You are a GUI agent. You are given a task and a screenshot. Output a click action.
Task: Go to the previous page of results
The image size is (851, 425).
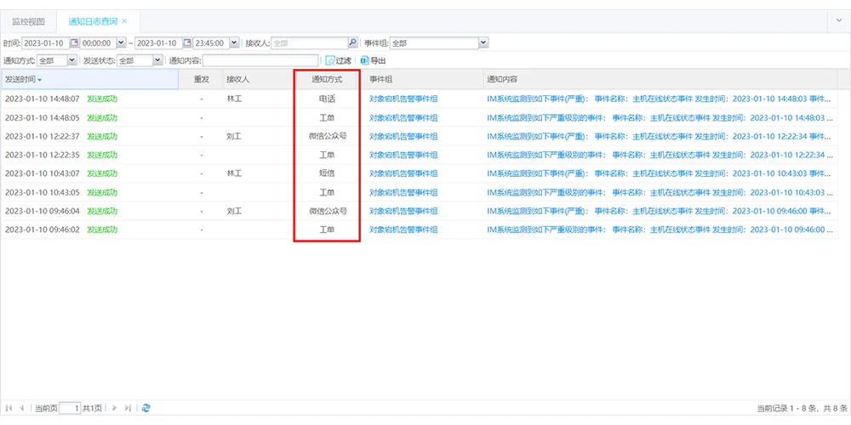[x=22, y=408]
